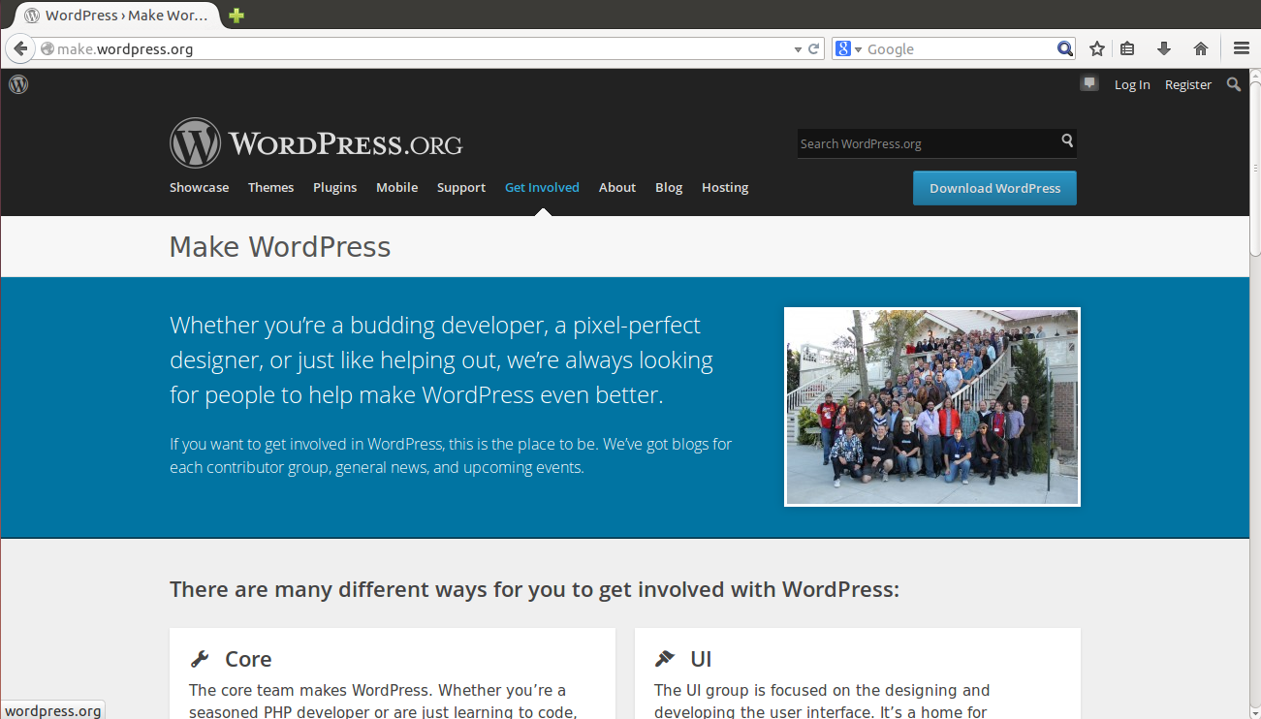Click the hammer icon beside UI

[665, 659]
